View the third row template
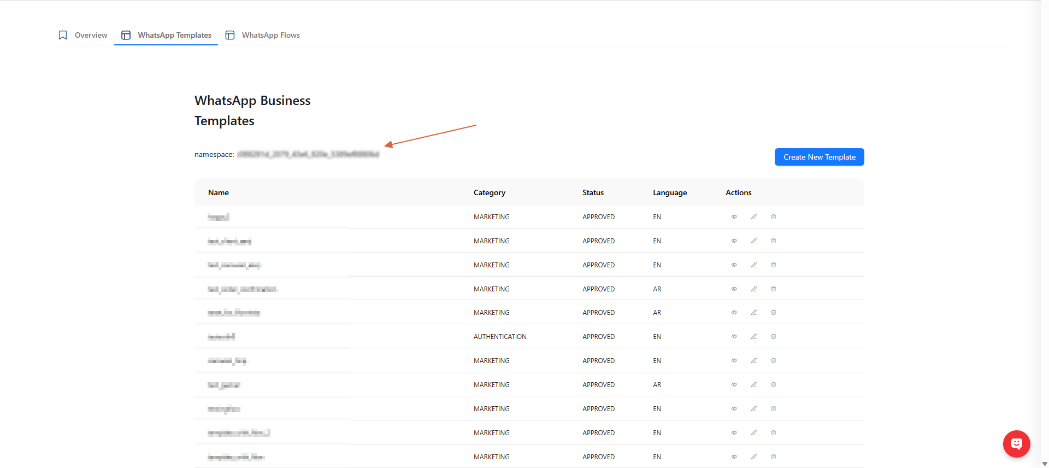The image size is (1049, 468). pyautogui.click(x=734, y=265)
